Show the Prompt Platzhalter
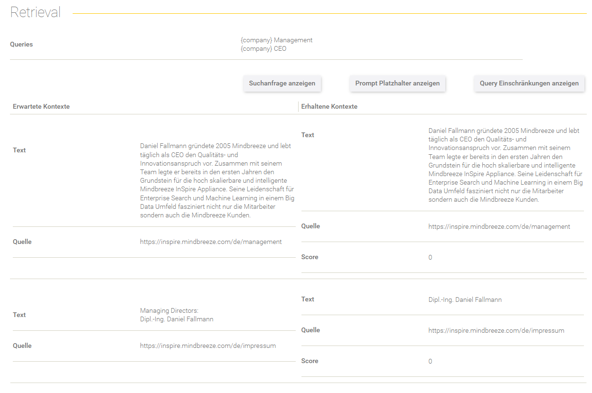The width and height of the screenshot is (592, 393). coord(397,84)
